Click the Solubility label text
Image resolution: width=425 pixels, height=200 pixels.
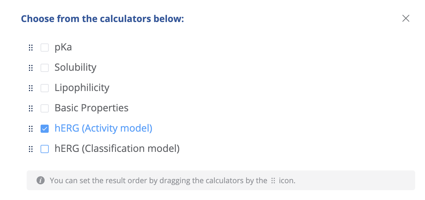[75, 68]
